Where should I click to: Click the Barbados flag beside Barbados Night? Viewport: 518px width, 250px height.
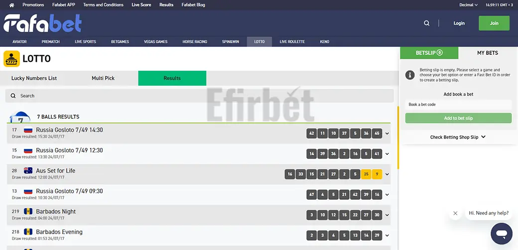28,212
